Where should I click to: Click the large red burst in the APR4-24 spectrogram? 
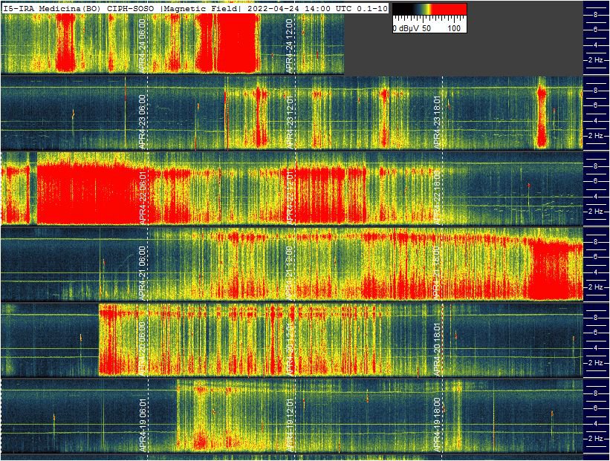[227, 43]
